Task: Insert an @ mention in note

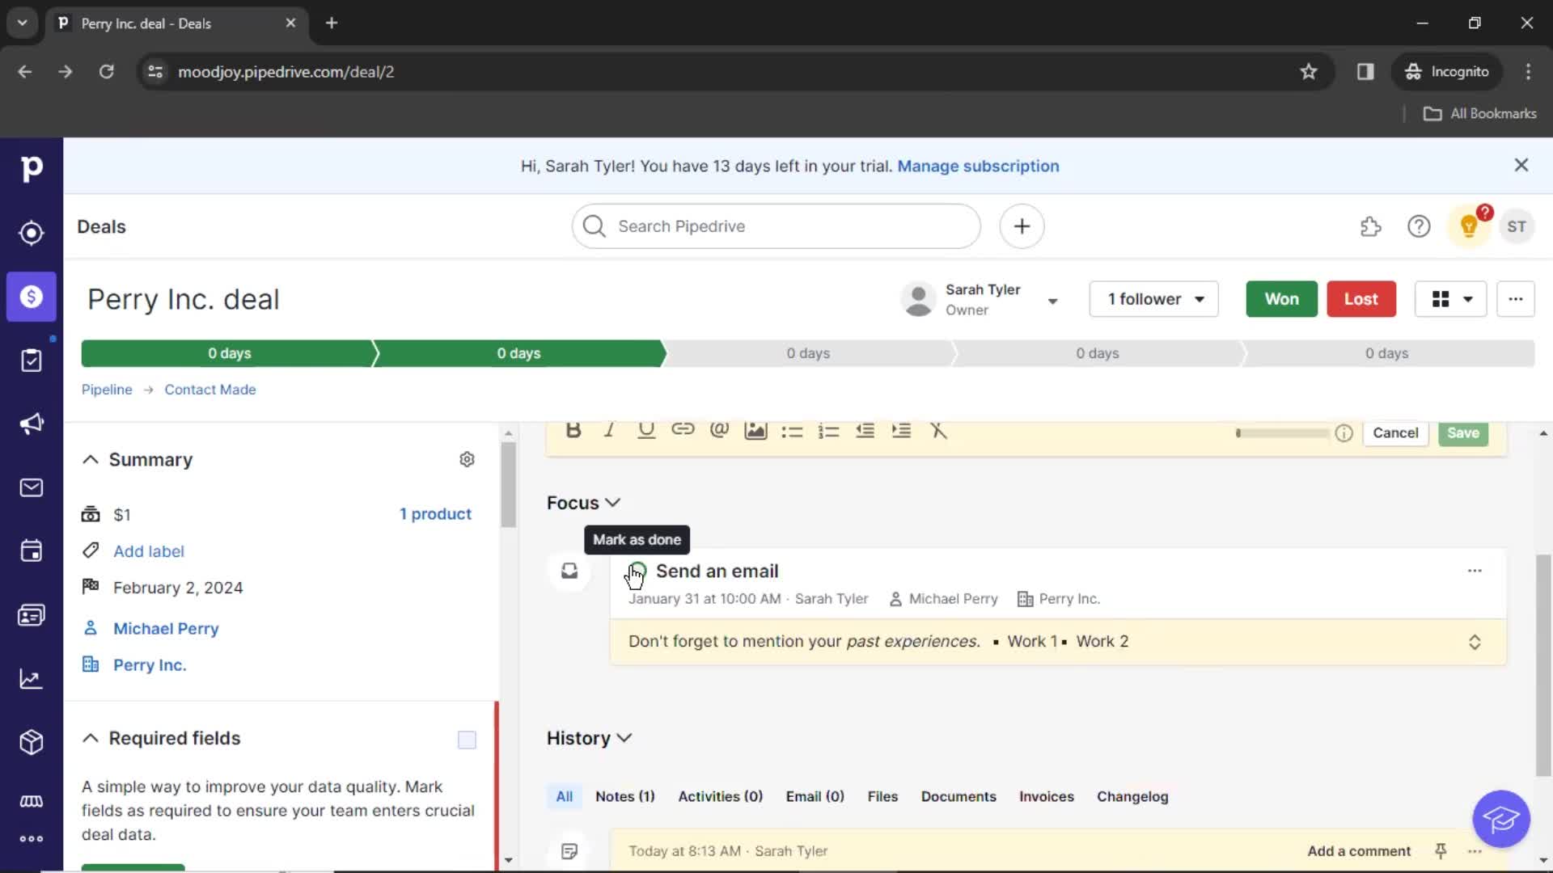Action: click(719, 430)
